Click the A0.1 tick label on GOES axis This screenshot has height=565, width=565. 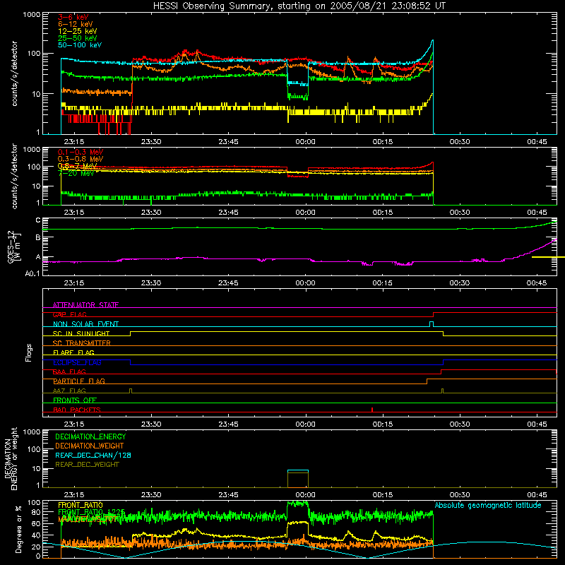coord(32,274)
